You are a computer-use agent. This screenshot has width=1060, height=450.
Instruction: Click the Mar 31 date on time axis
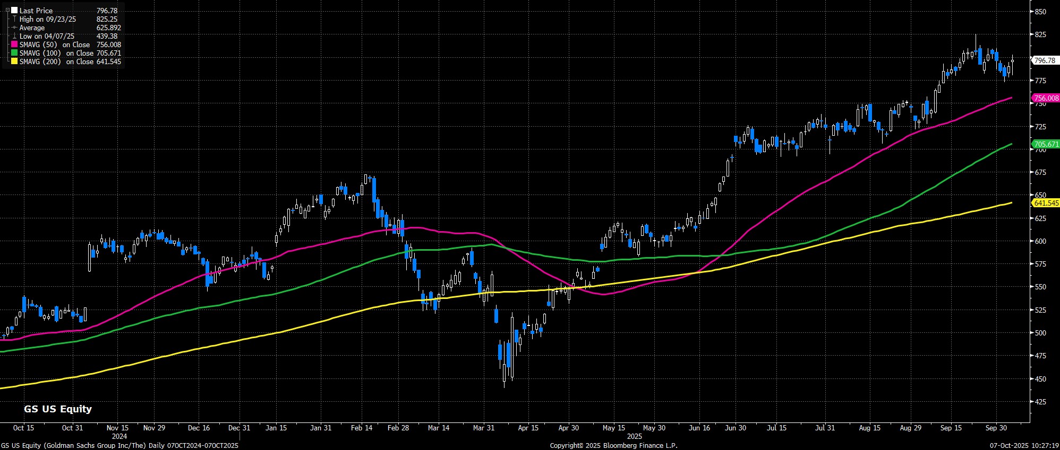click(x=483, y=428)
